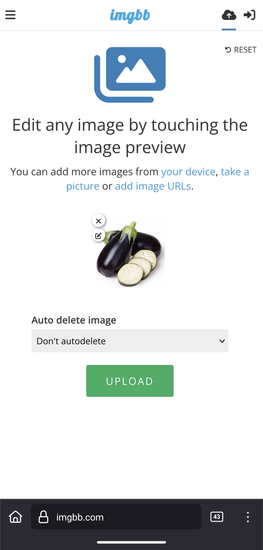Screen dimensions: 263x550
Task: Open the hamburger menu
Action: tap(10, 15)
